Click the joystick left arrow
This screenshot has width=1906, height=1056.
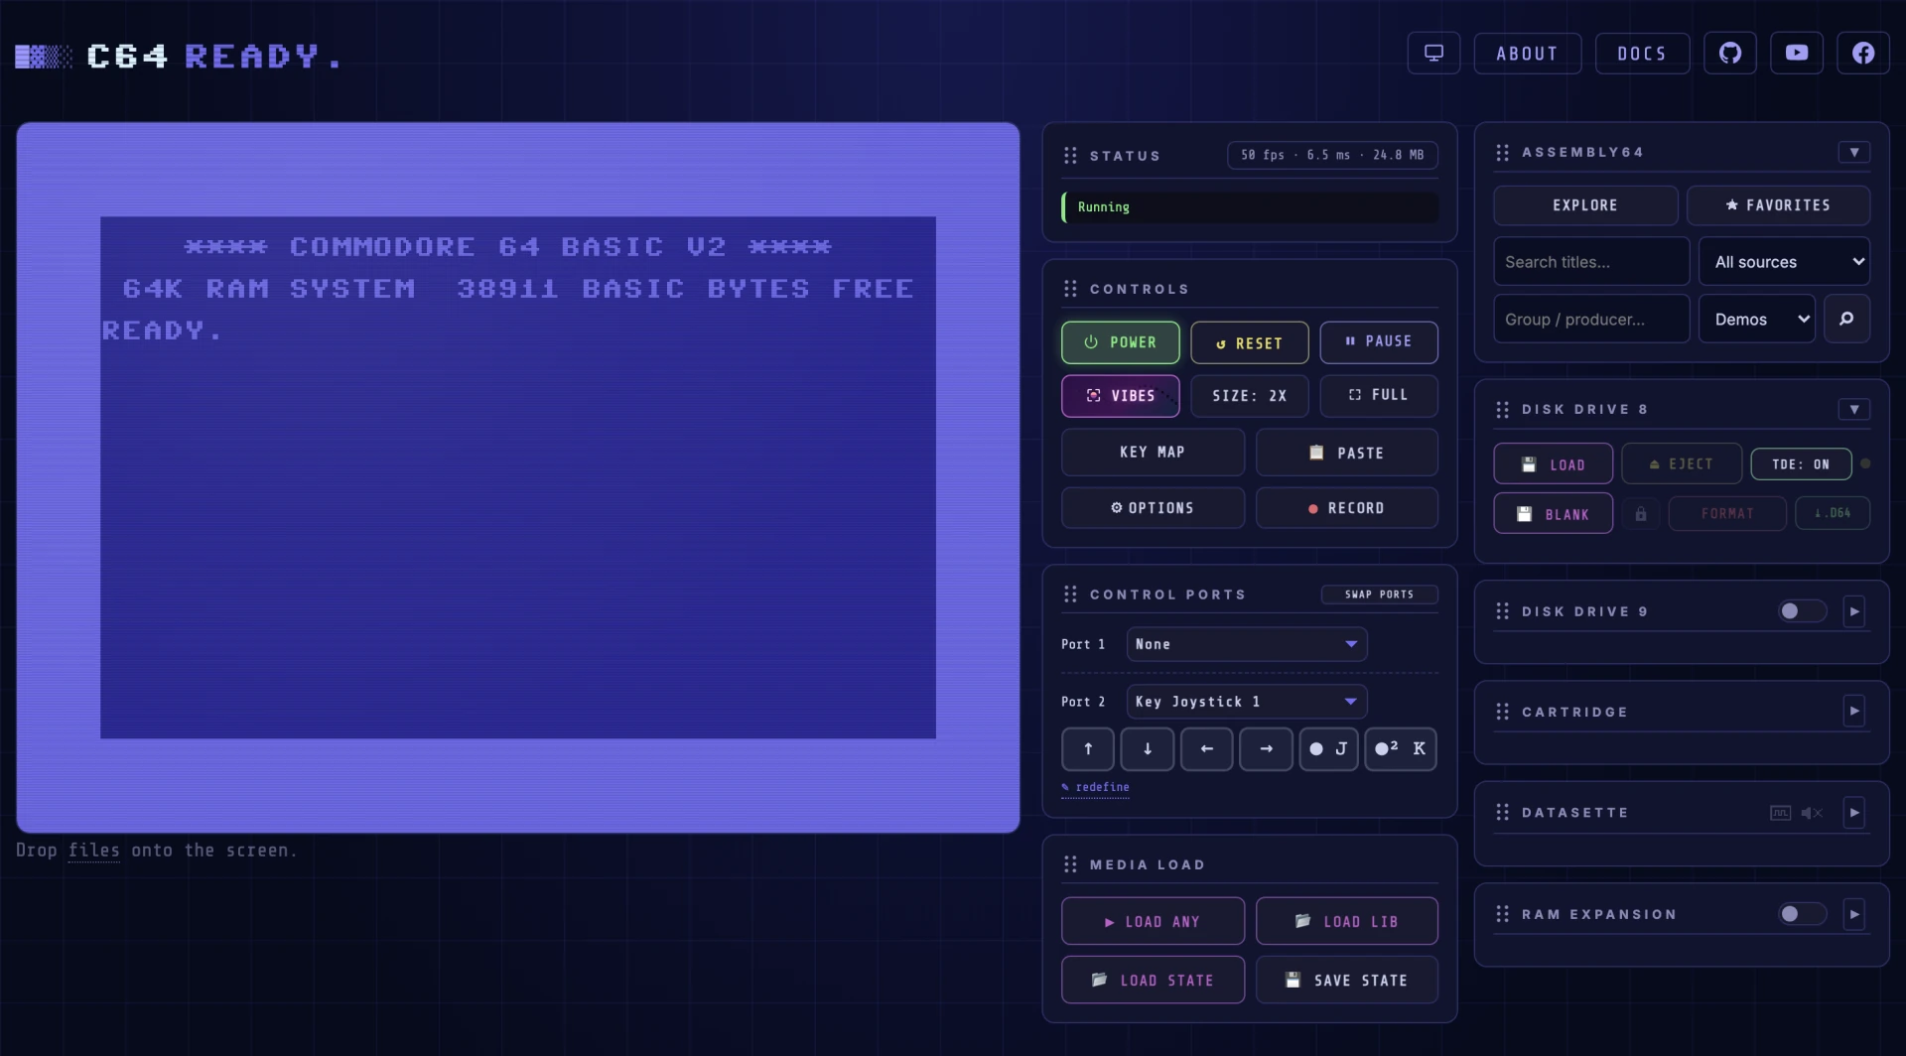coord(1207,749)
